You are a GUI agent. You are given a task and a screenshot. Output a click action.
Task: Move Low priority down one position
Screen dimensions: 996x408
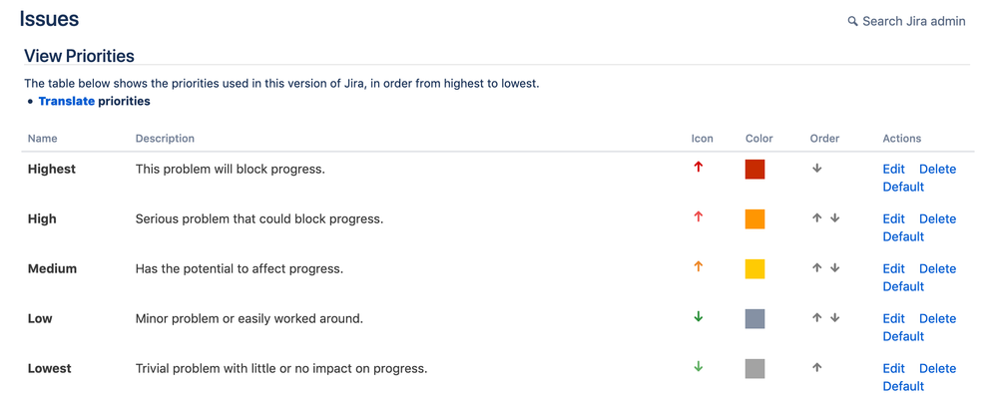834,318
